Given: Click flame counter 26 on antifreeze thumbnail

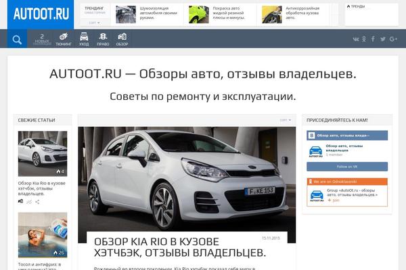Looking at the screenshot, I should pos(59,252).
